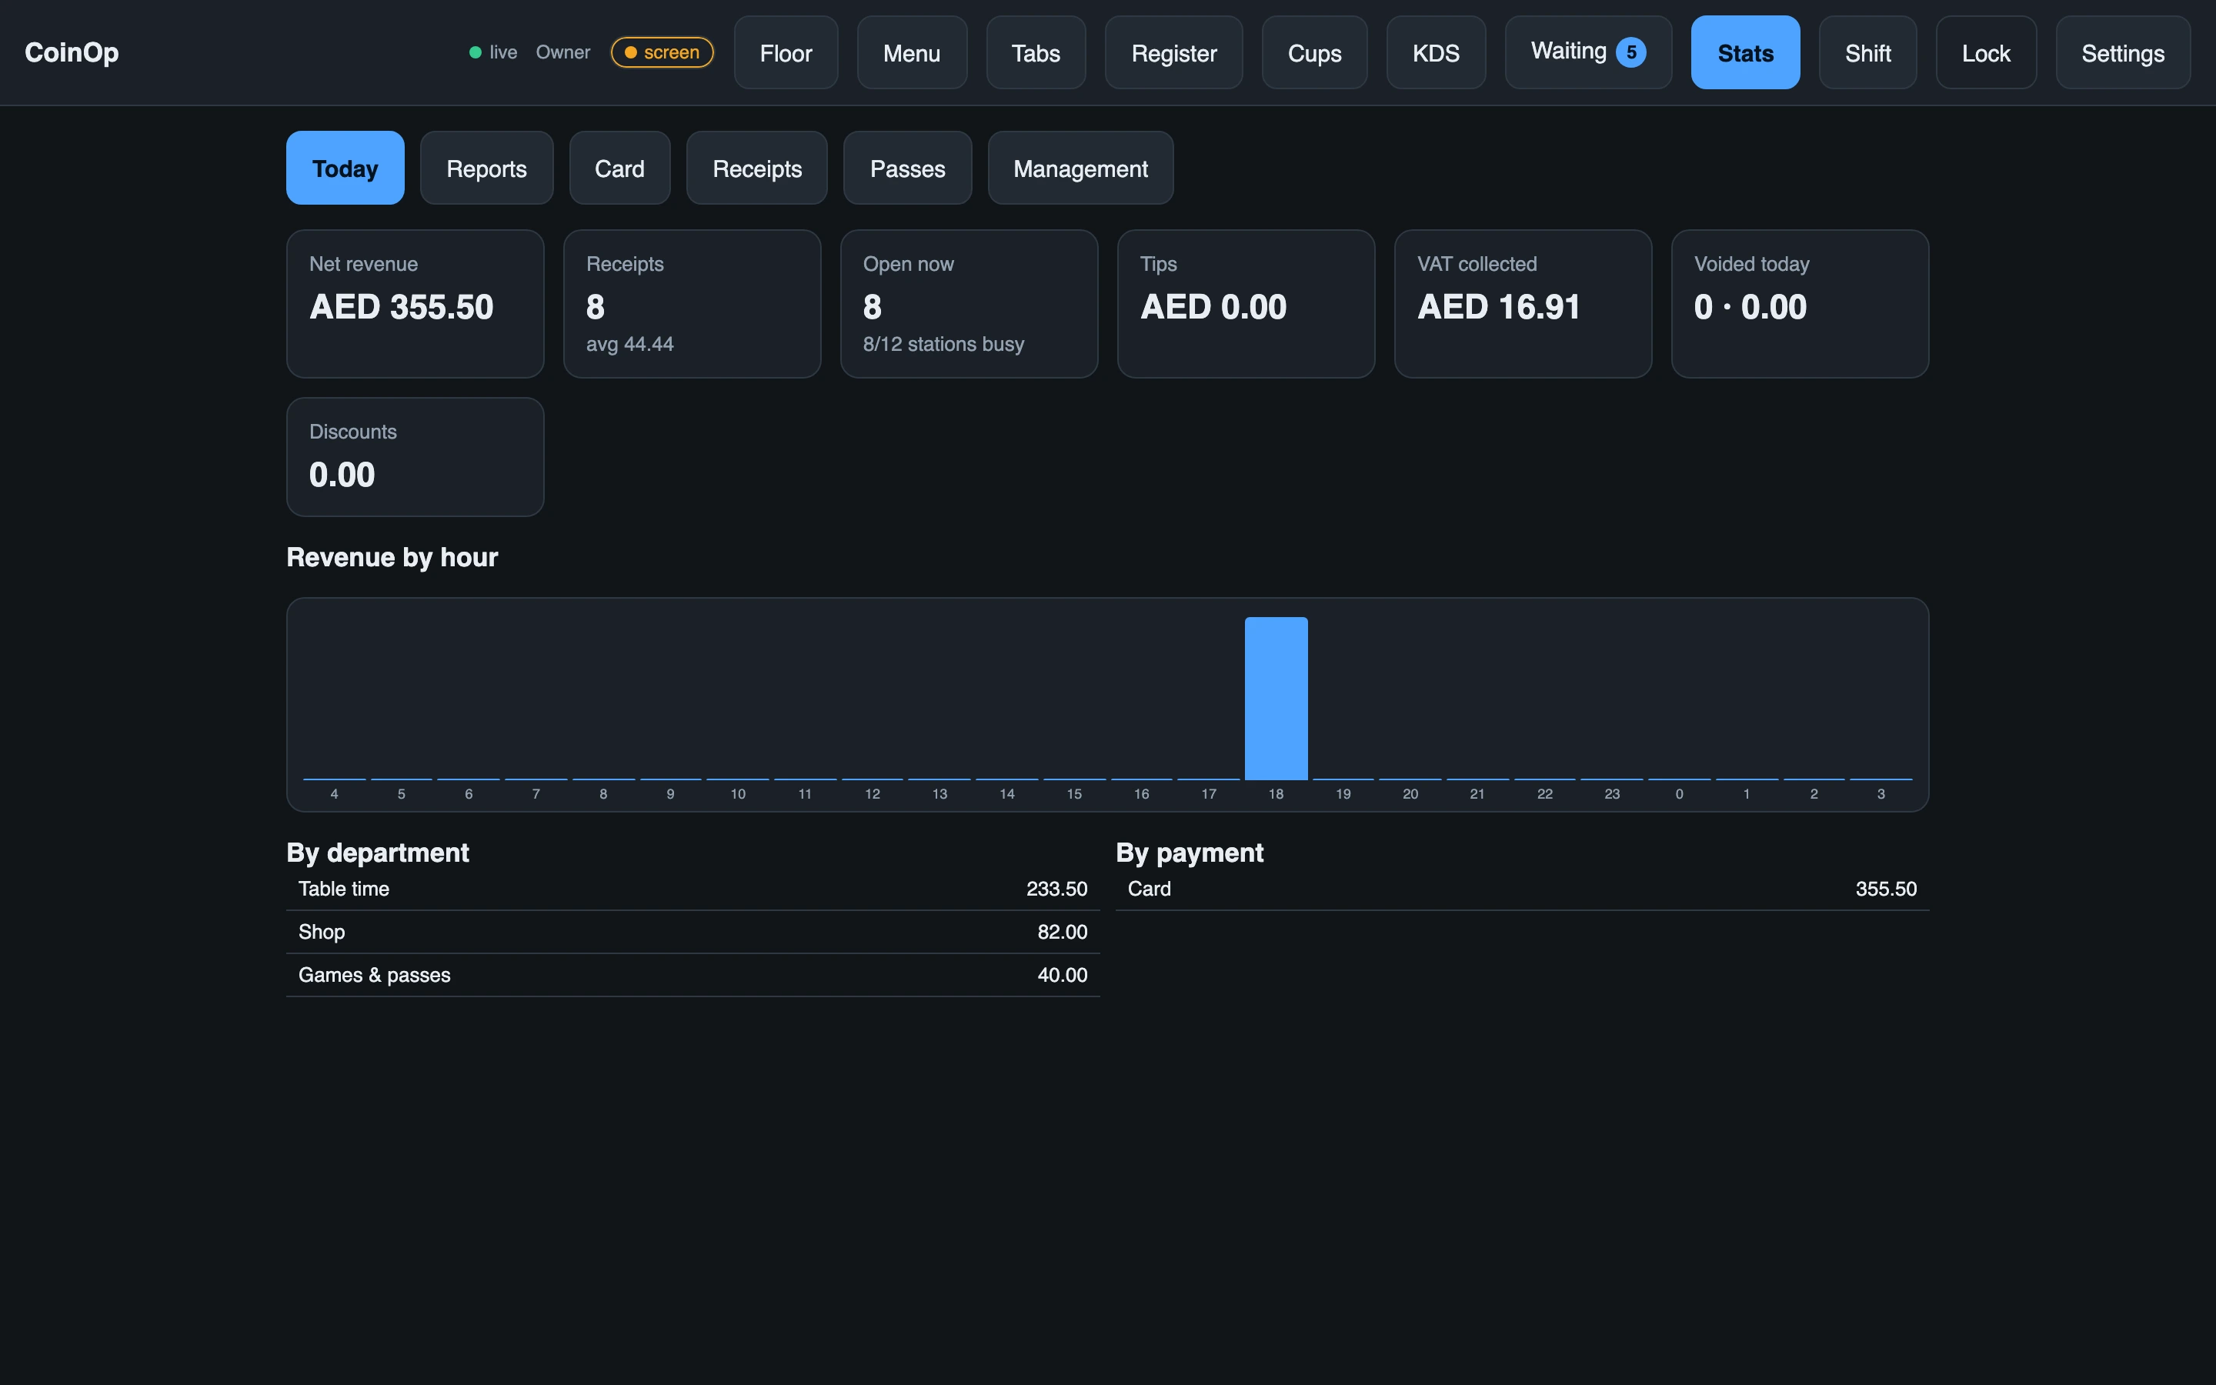Click the 355.50 payment value
Screen dimensions: 2216x1385
click(x=1887, y=889)
